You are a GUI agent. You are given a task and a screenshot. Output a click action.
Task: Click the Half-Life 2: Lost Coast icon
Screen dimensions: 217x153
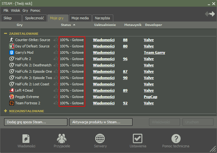pos(12,84)
